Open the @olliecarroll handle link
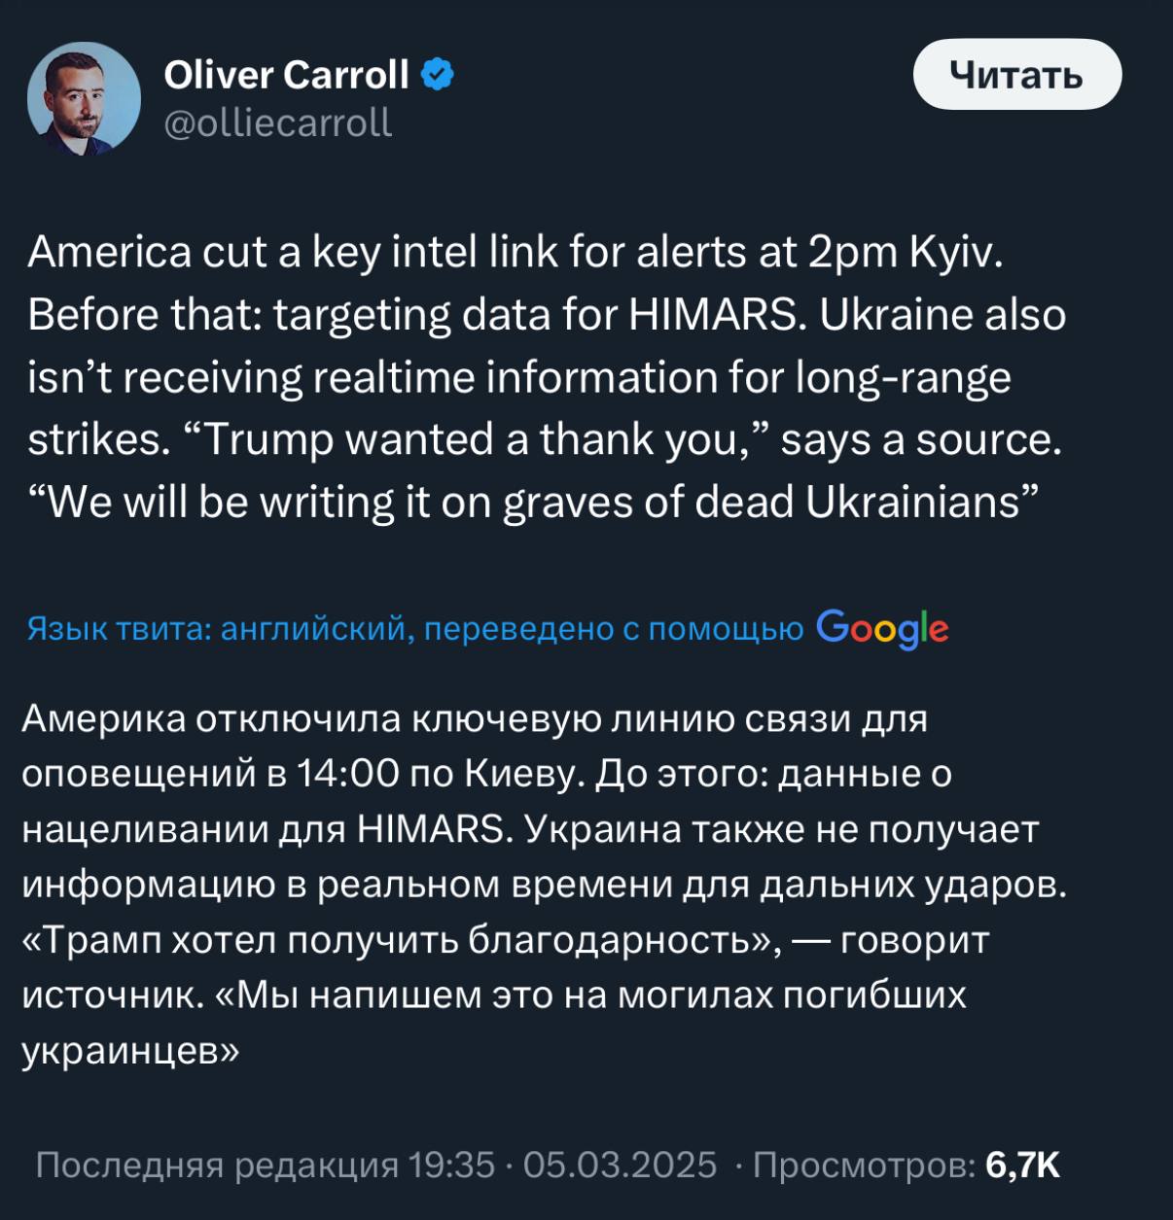Viewport: 1173px width, 1220px height. pos(277,122)
